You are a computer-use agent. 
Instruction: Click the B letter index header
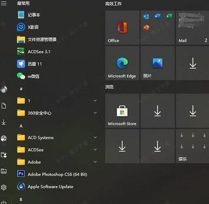click(x=21, y=200)
